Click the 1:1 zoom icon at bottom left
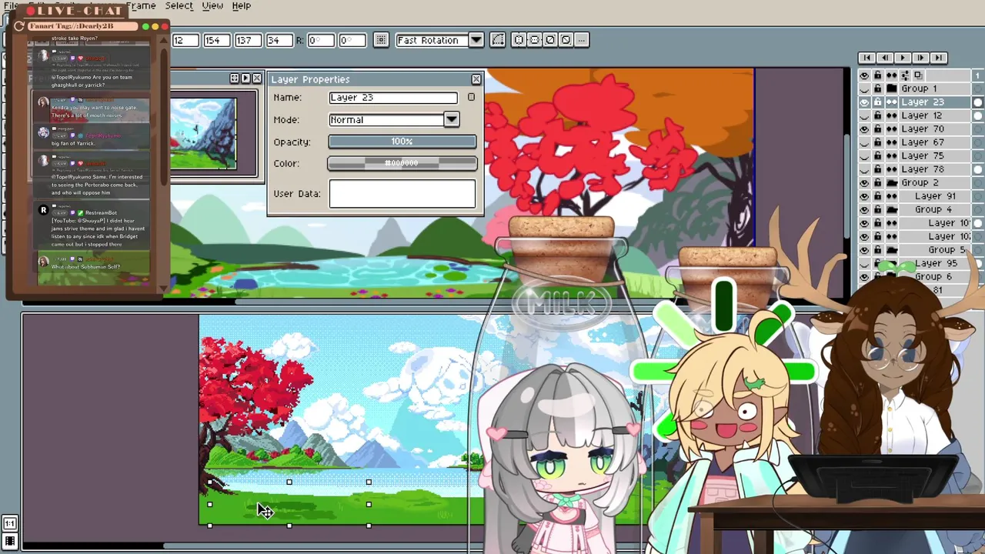The image size is (985, 554). pos(10,524)
